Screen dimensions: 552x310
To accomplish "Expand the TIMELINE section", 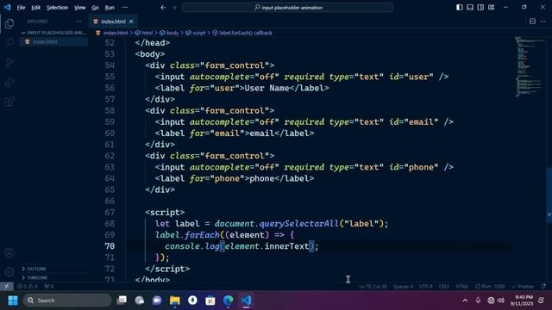I will [x=53, y=277].
